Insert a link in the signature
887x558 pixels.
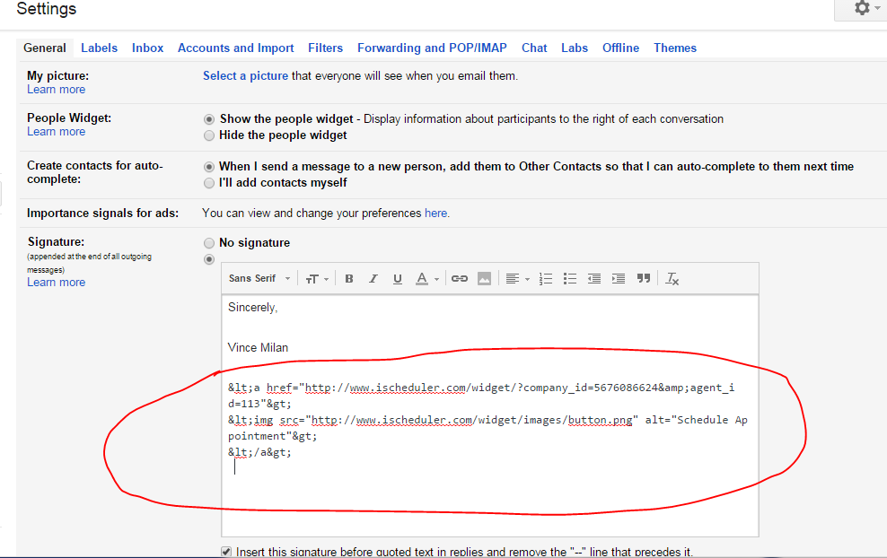(x=460, y=279)
